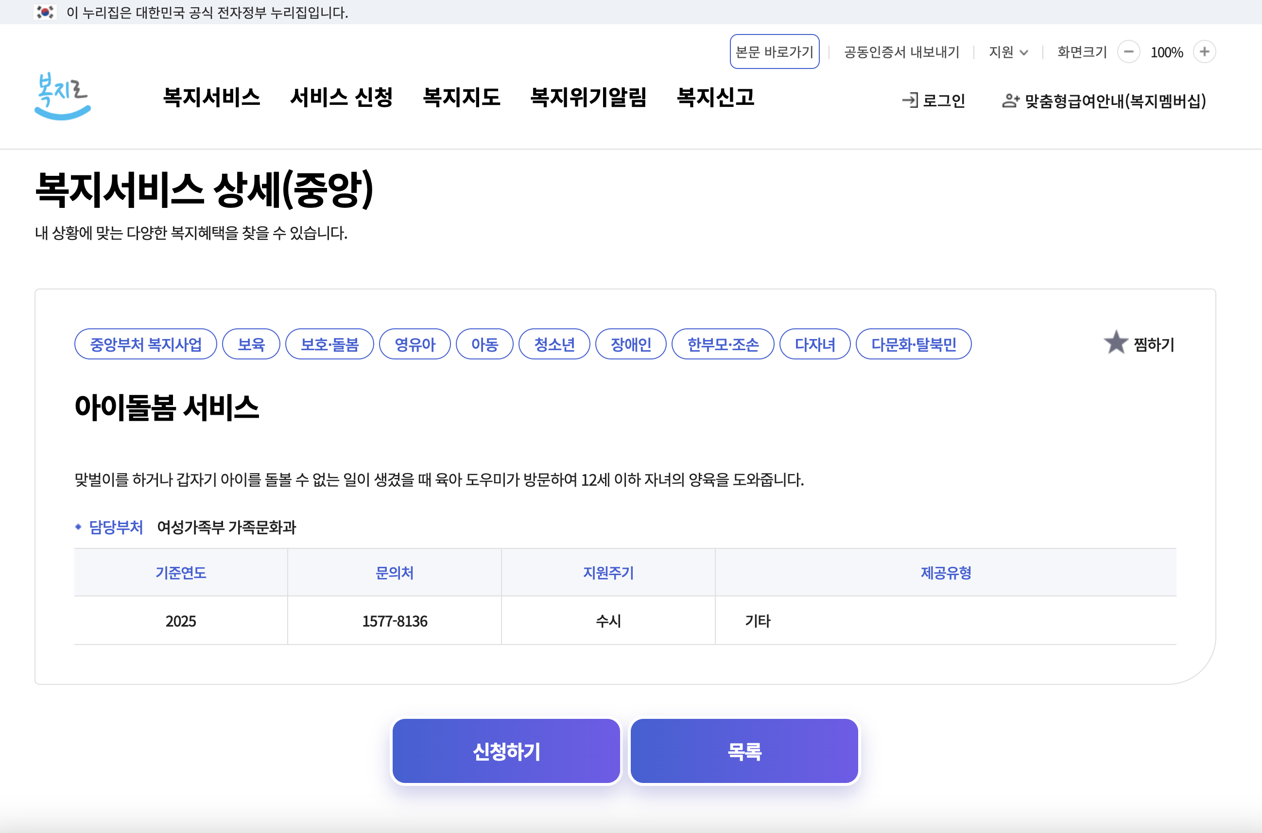Open the 복지신고 menu
Image resolution: width=1262 pixels, height=833 pixels.
coord(715,97)
